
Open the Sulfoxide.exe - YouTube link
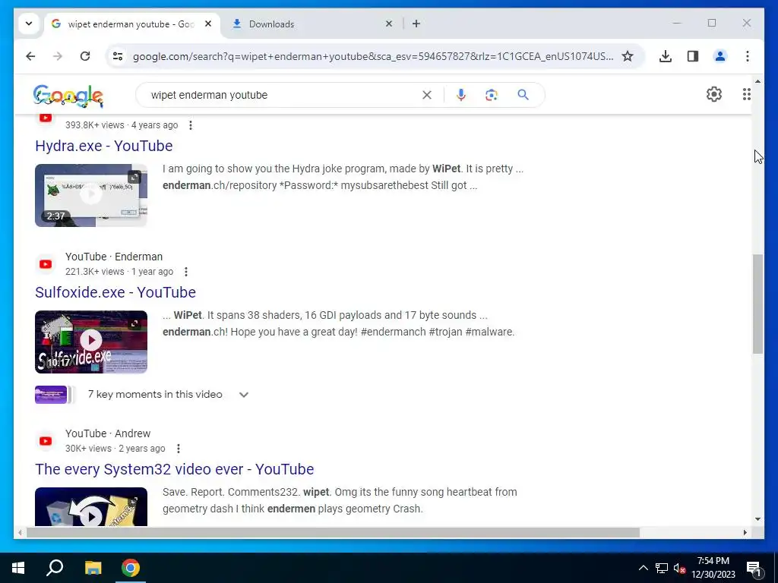tap(115, 292)
